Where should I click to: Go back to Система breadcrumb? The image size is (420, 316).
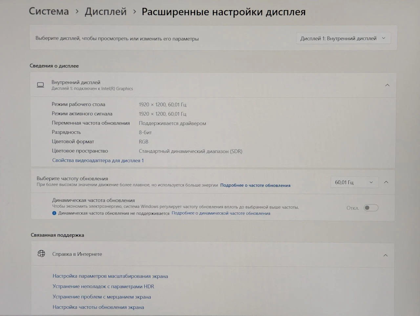(x=49, y=11)
